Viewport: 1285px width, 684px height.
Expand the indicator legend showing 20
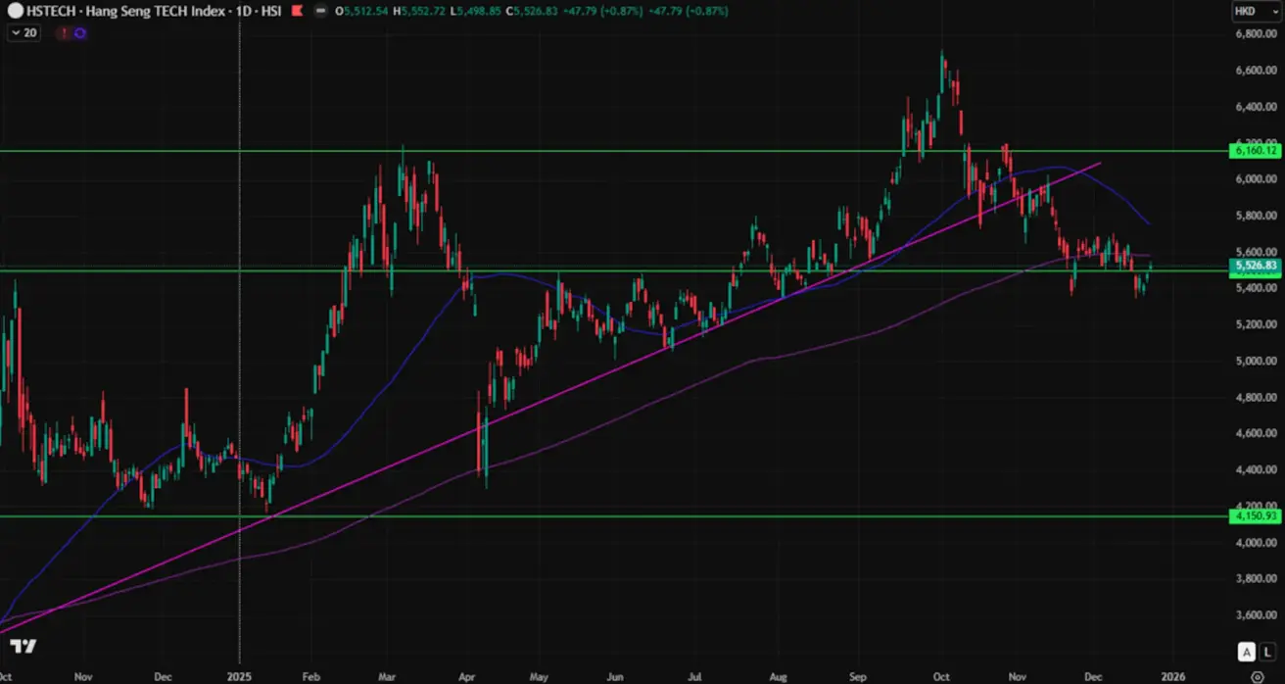pos(24,32)
